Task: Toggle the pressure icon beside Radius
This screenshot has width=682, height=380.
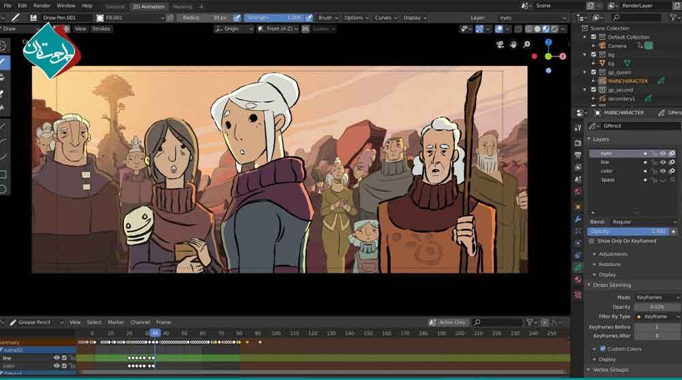Action: [237, 18]
